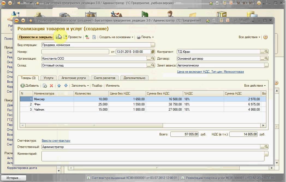Switch to Услуги tab
286x182 pixels.
pos(49,78)
